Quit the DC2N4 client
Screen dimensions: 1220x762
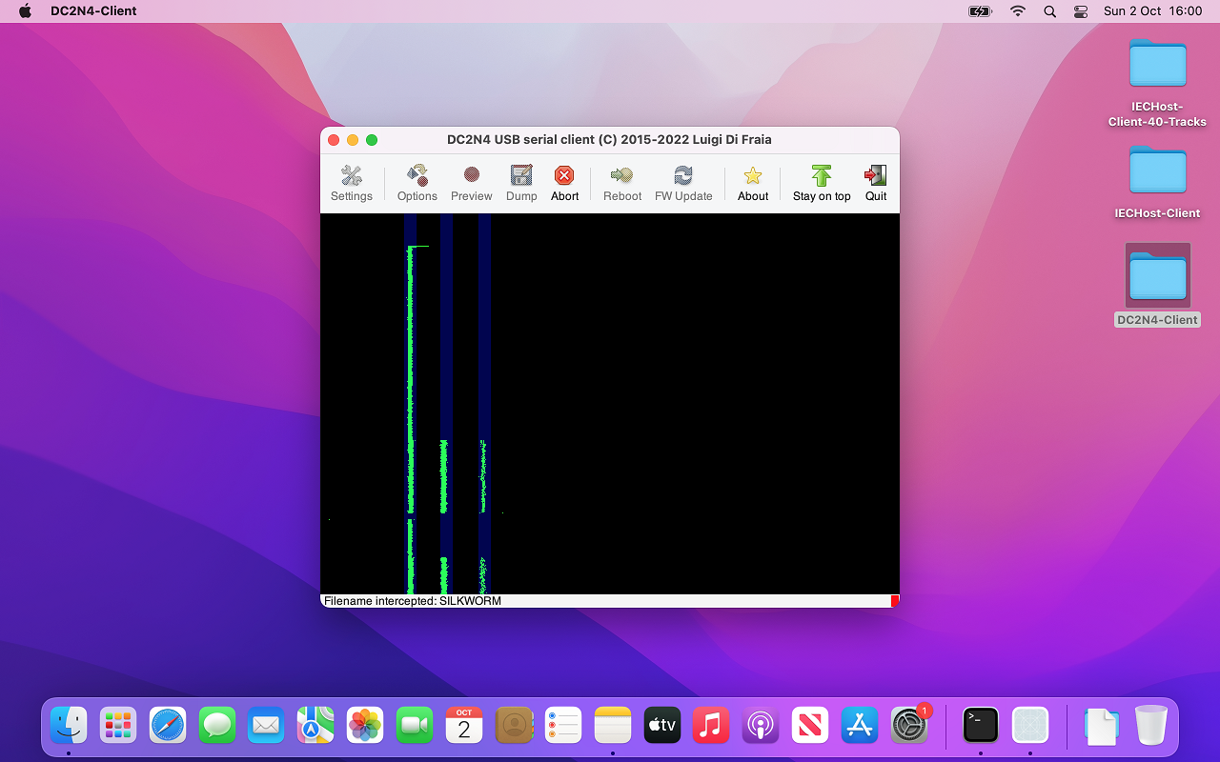(x=876, y=184)
